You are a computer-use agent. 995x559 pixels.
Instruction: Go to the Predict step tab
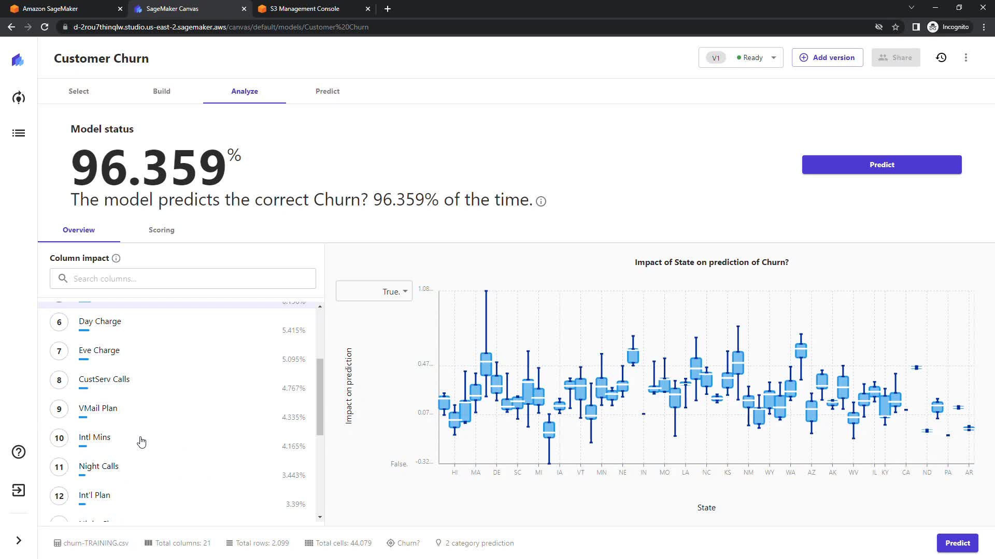coord(327,91)
